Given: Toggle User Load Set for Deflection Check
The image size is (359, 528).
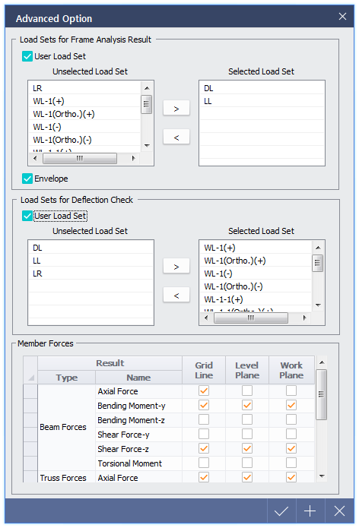Looking at the screenshot, I should pyautogui.click(x=27, y=216).
